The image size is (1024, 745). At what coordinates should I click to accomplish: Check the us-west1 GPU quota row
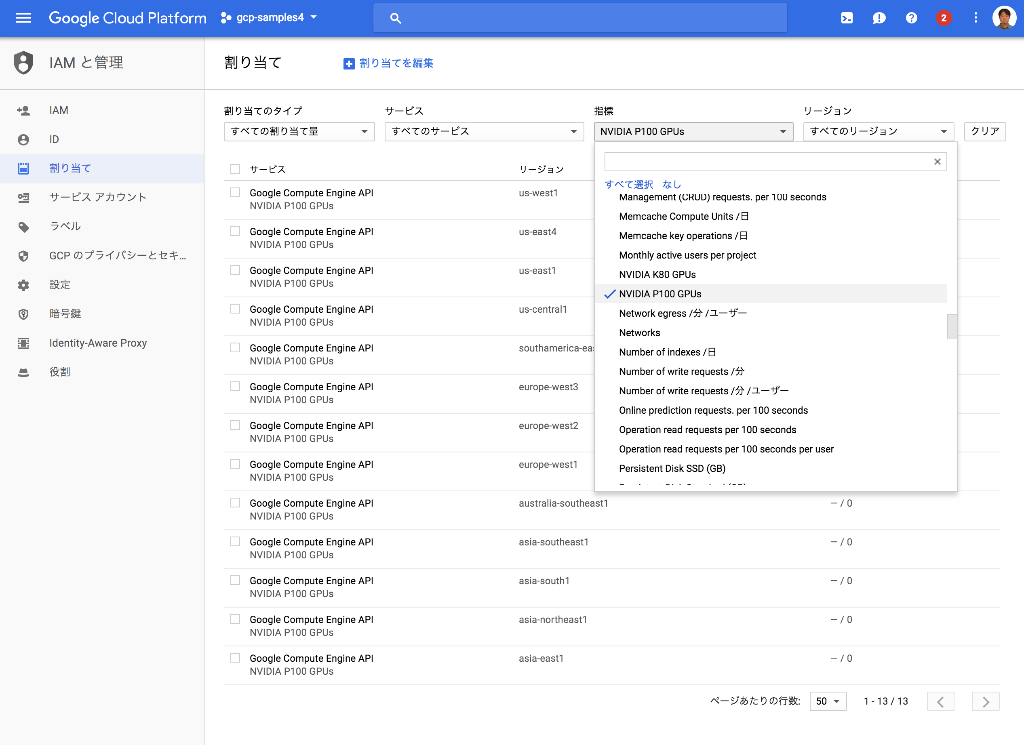(235, 192)
